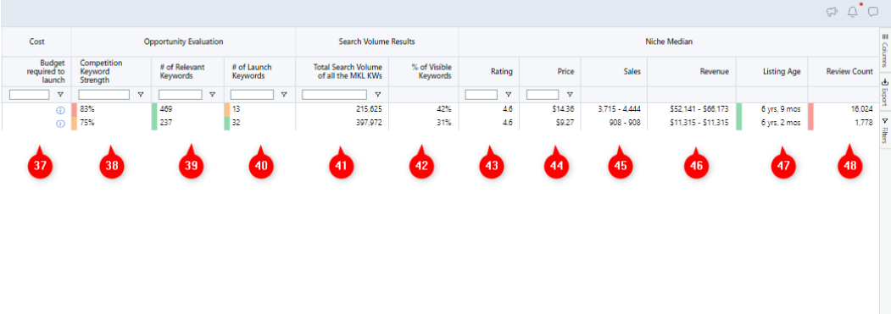The width and height of the screenshot is (891, 314).
Task: Open filter icon for Competition Keyword Strength
Action: tap(141, 95)
